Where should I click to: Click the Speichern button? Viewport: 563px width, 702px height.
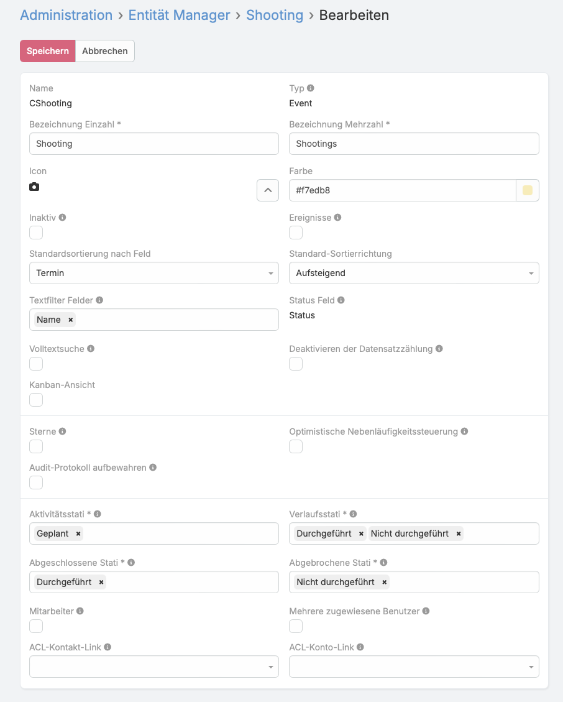coord(48,51)
